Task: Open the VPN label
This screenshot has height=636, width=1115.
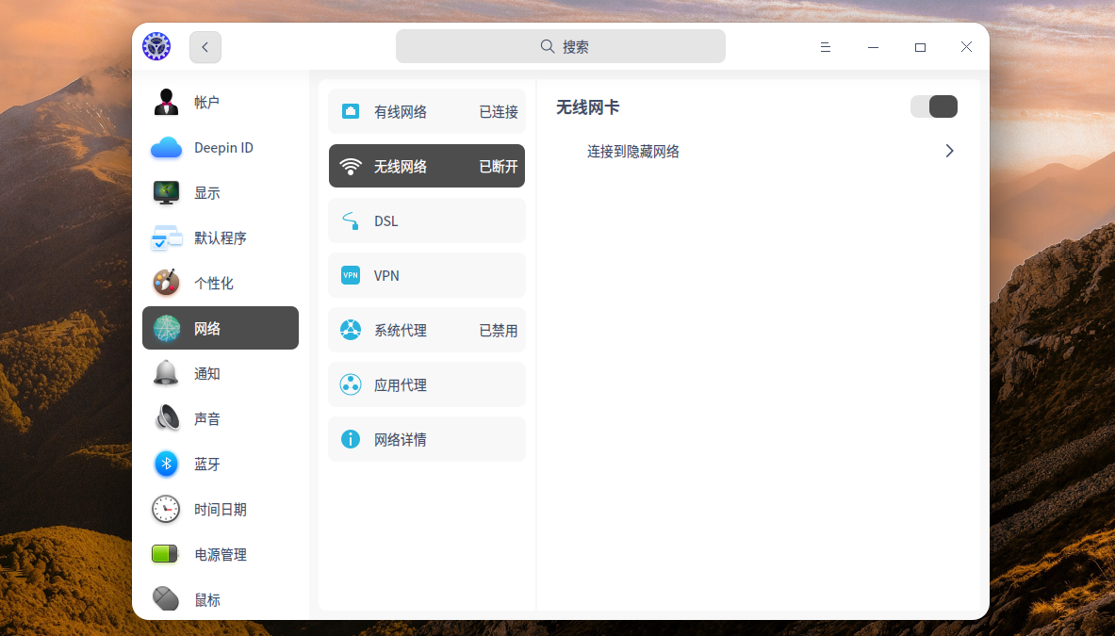Action: click(386, 276)
